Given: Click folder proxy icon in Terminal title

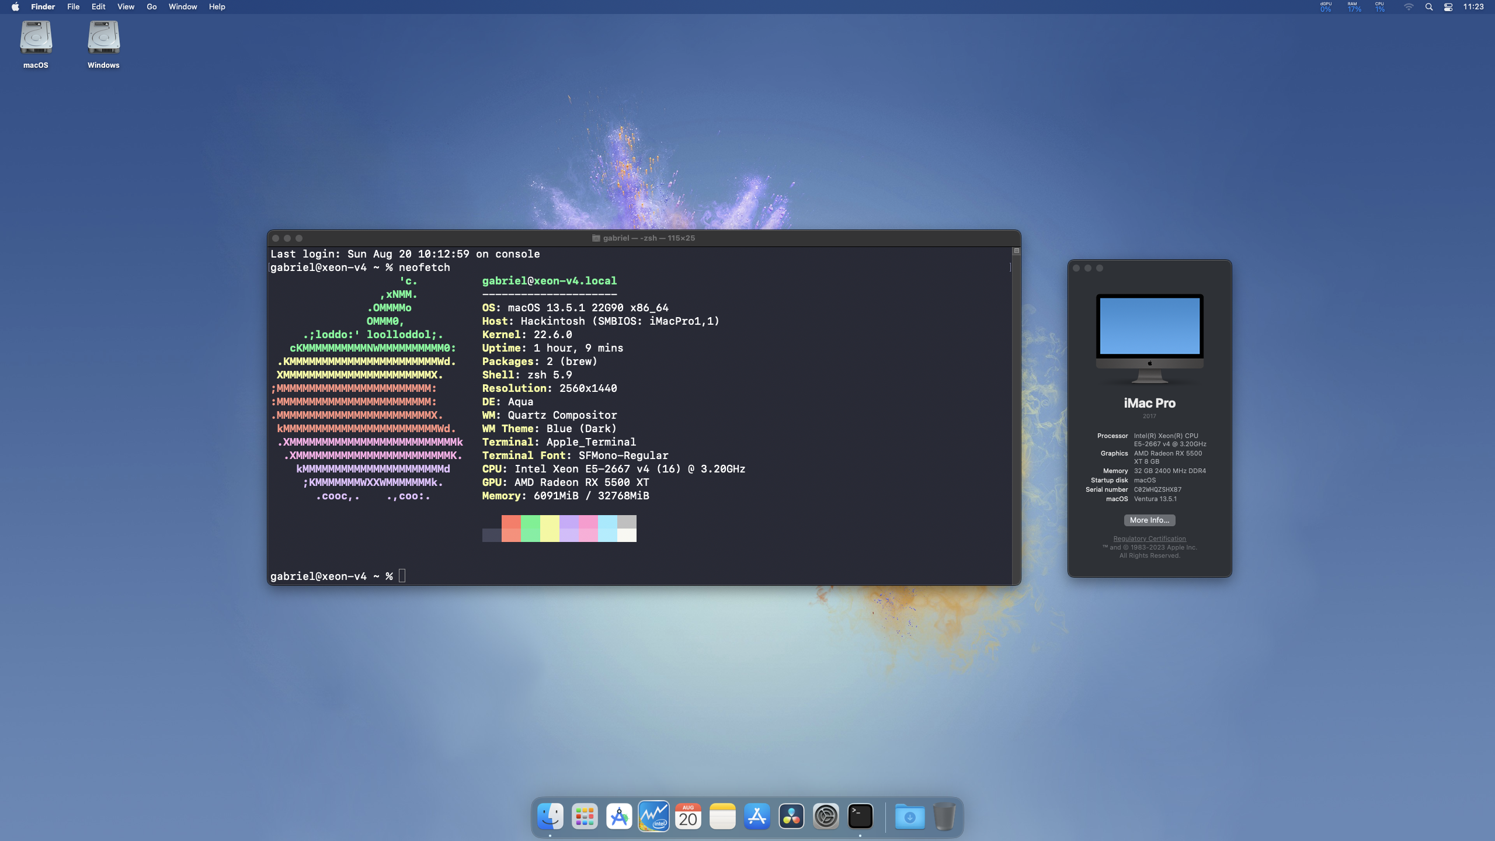Looking at the screenshot, I should 596,238.
